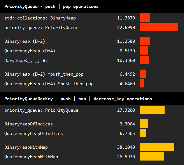
Task: Select BinaryHeap (D=2) *push_then_pop label
Action: 44,74
